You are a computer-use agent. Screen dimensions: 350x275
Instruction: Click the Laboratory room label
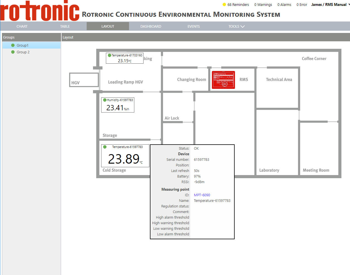(x=269, y=170)
